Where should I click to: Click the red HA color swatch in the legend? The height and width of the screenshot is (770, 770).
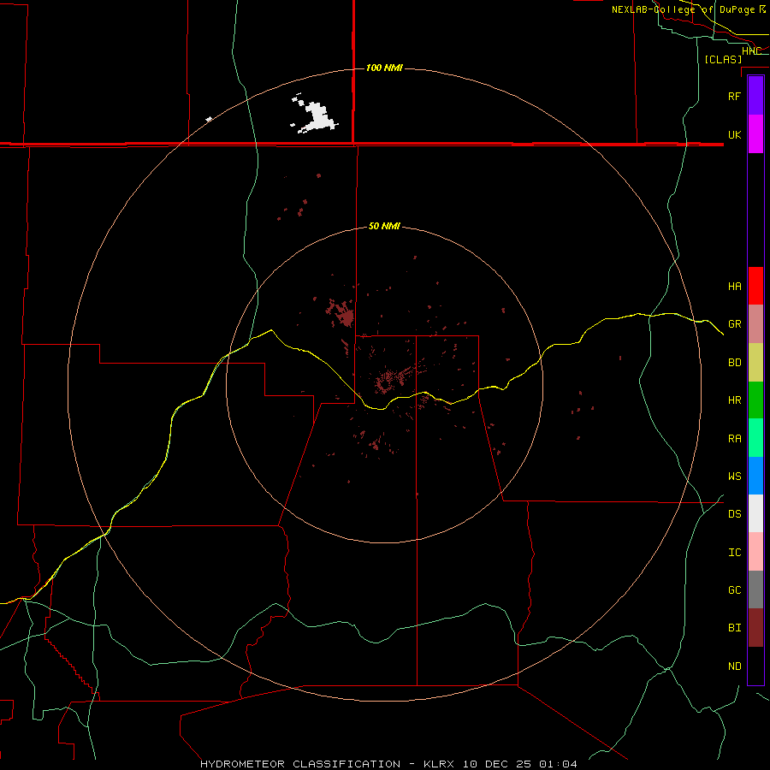pyautogui.click(x=755, y=286)
